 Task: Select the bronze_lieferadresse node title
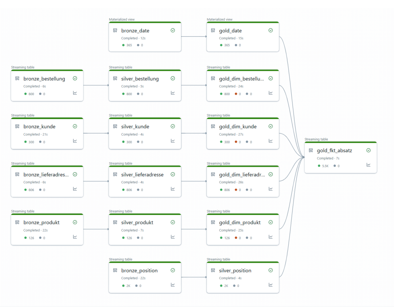tap(46, 174)
